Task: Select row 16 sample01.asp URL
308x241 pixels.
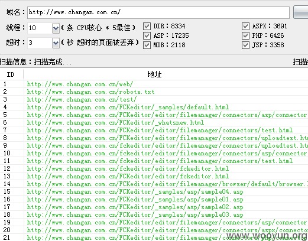Action: point(154,199)
